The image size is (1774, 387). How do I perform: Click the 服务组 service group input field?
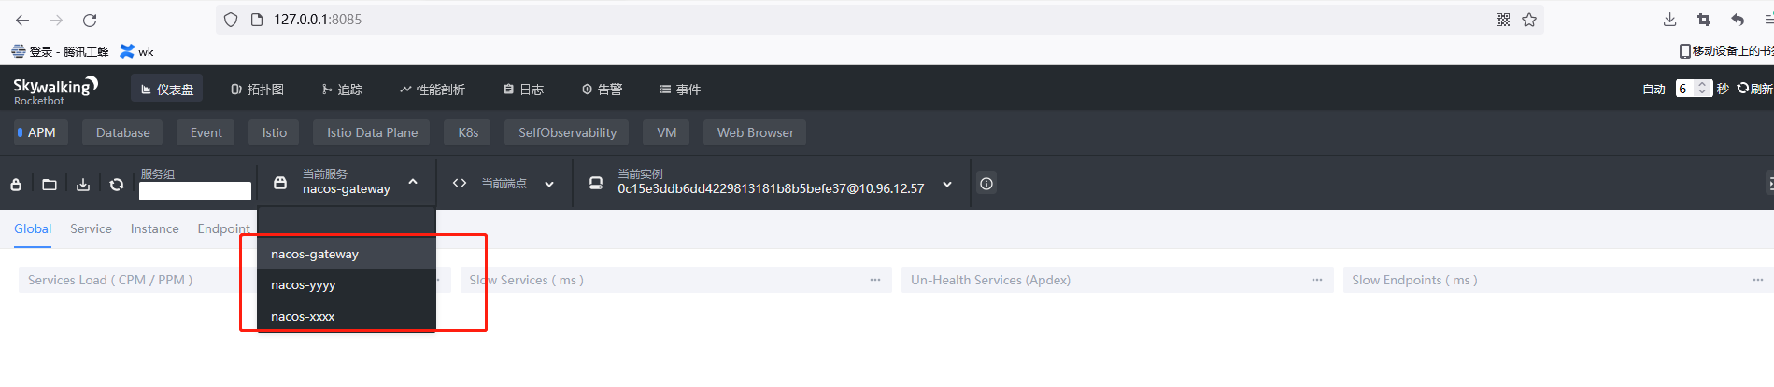(x=195, y=191)
